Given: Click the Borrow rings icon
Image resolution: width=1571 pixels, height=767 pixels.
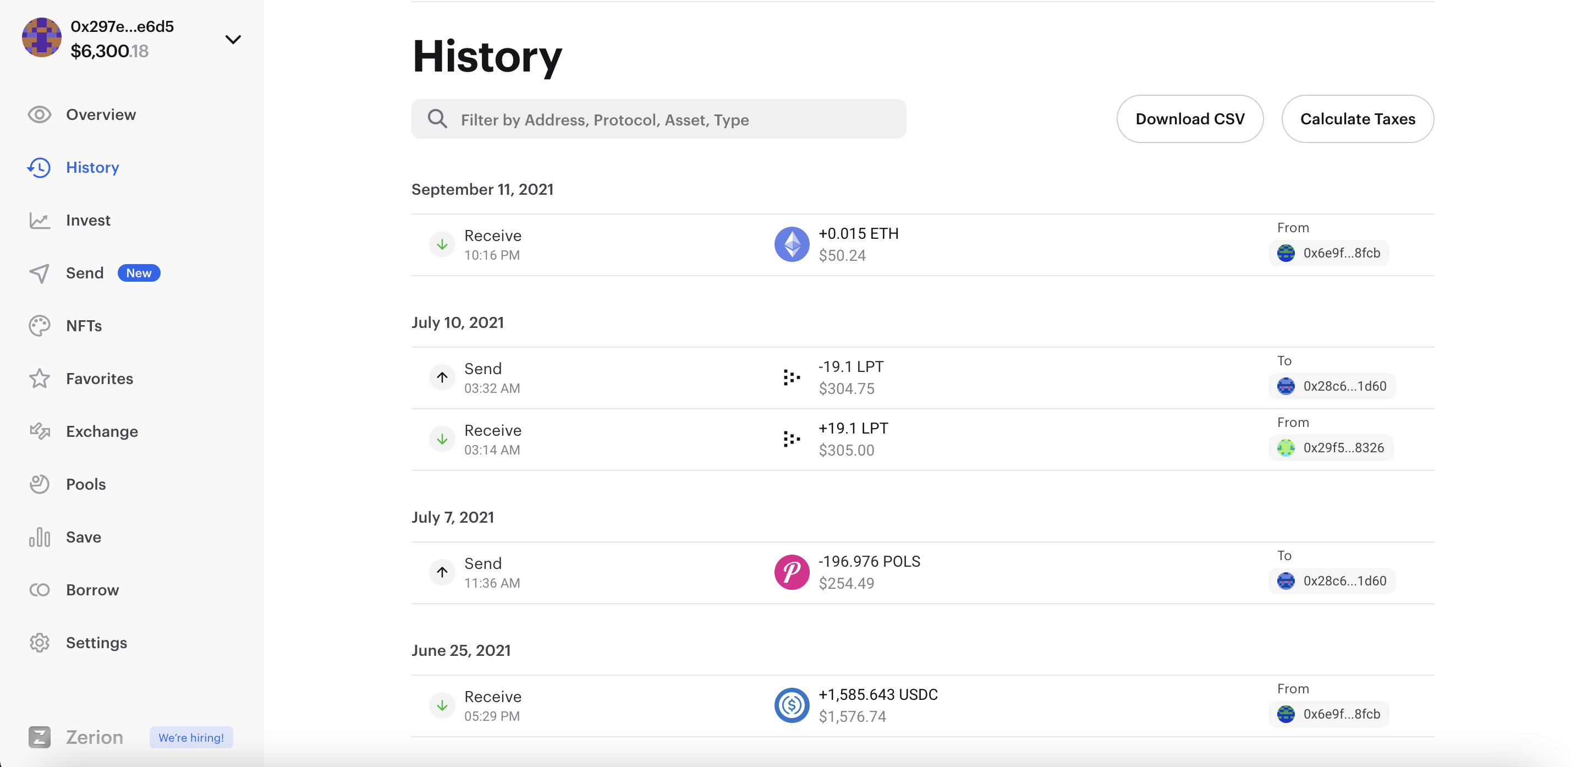Looking at the screenshot, I should tap(40, 590).
